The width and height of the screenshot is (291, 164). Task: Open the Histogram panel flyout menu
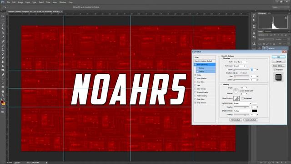[x=289, y=13]
